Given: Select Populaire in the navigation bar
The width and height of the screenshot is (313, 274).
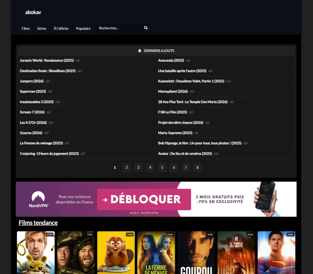Looking at the screenshot, I should 83,28.
